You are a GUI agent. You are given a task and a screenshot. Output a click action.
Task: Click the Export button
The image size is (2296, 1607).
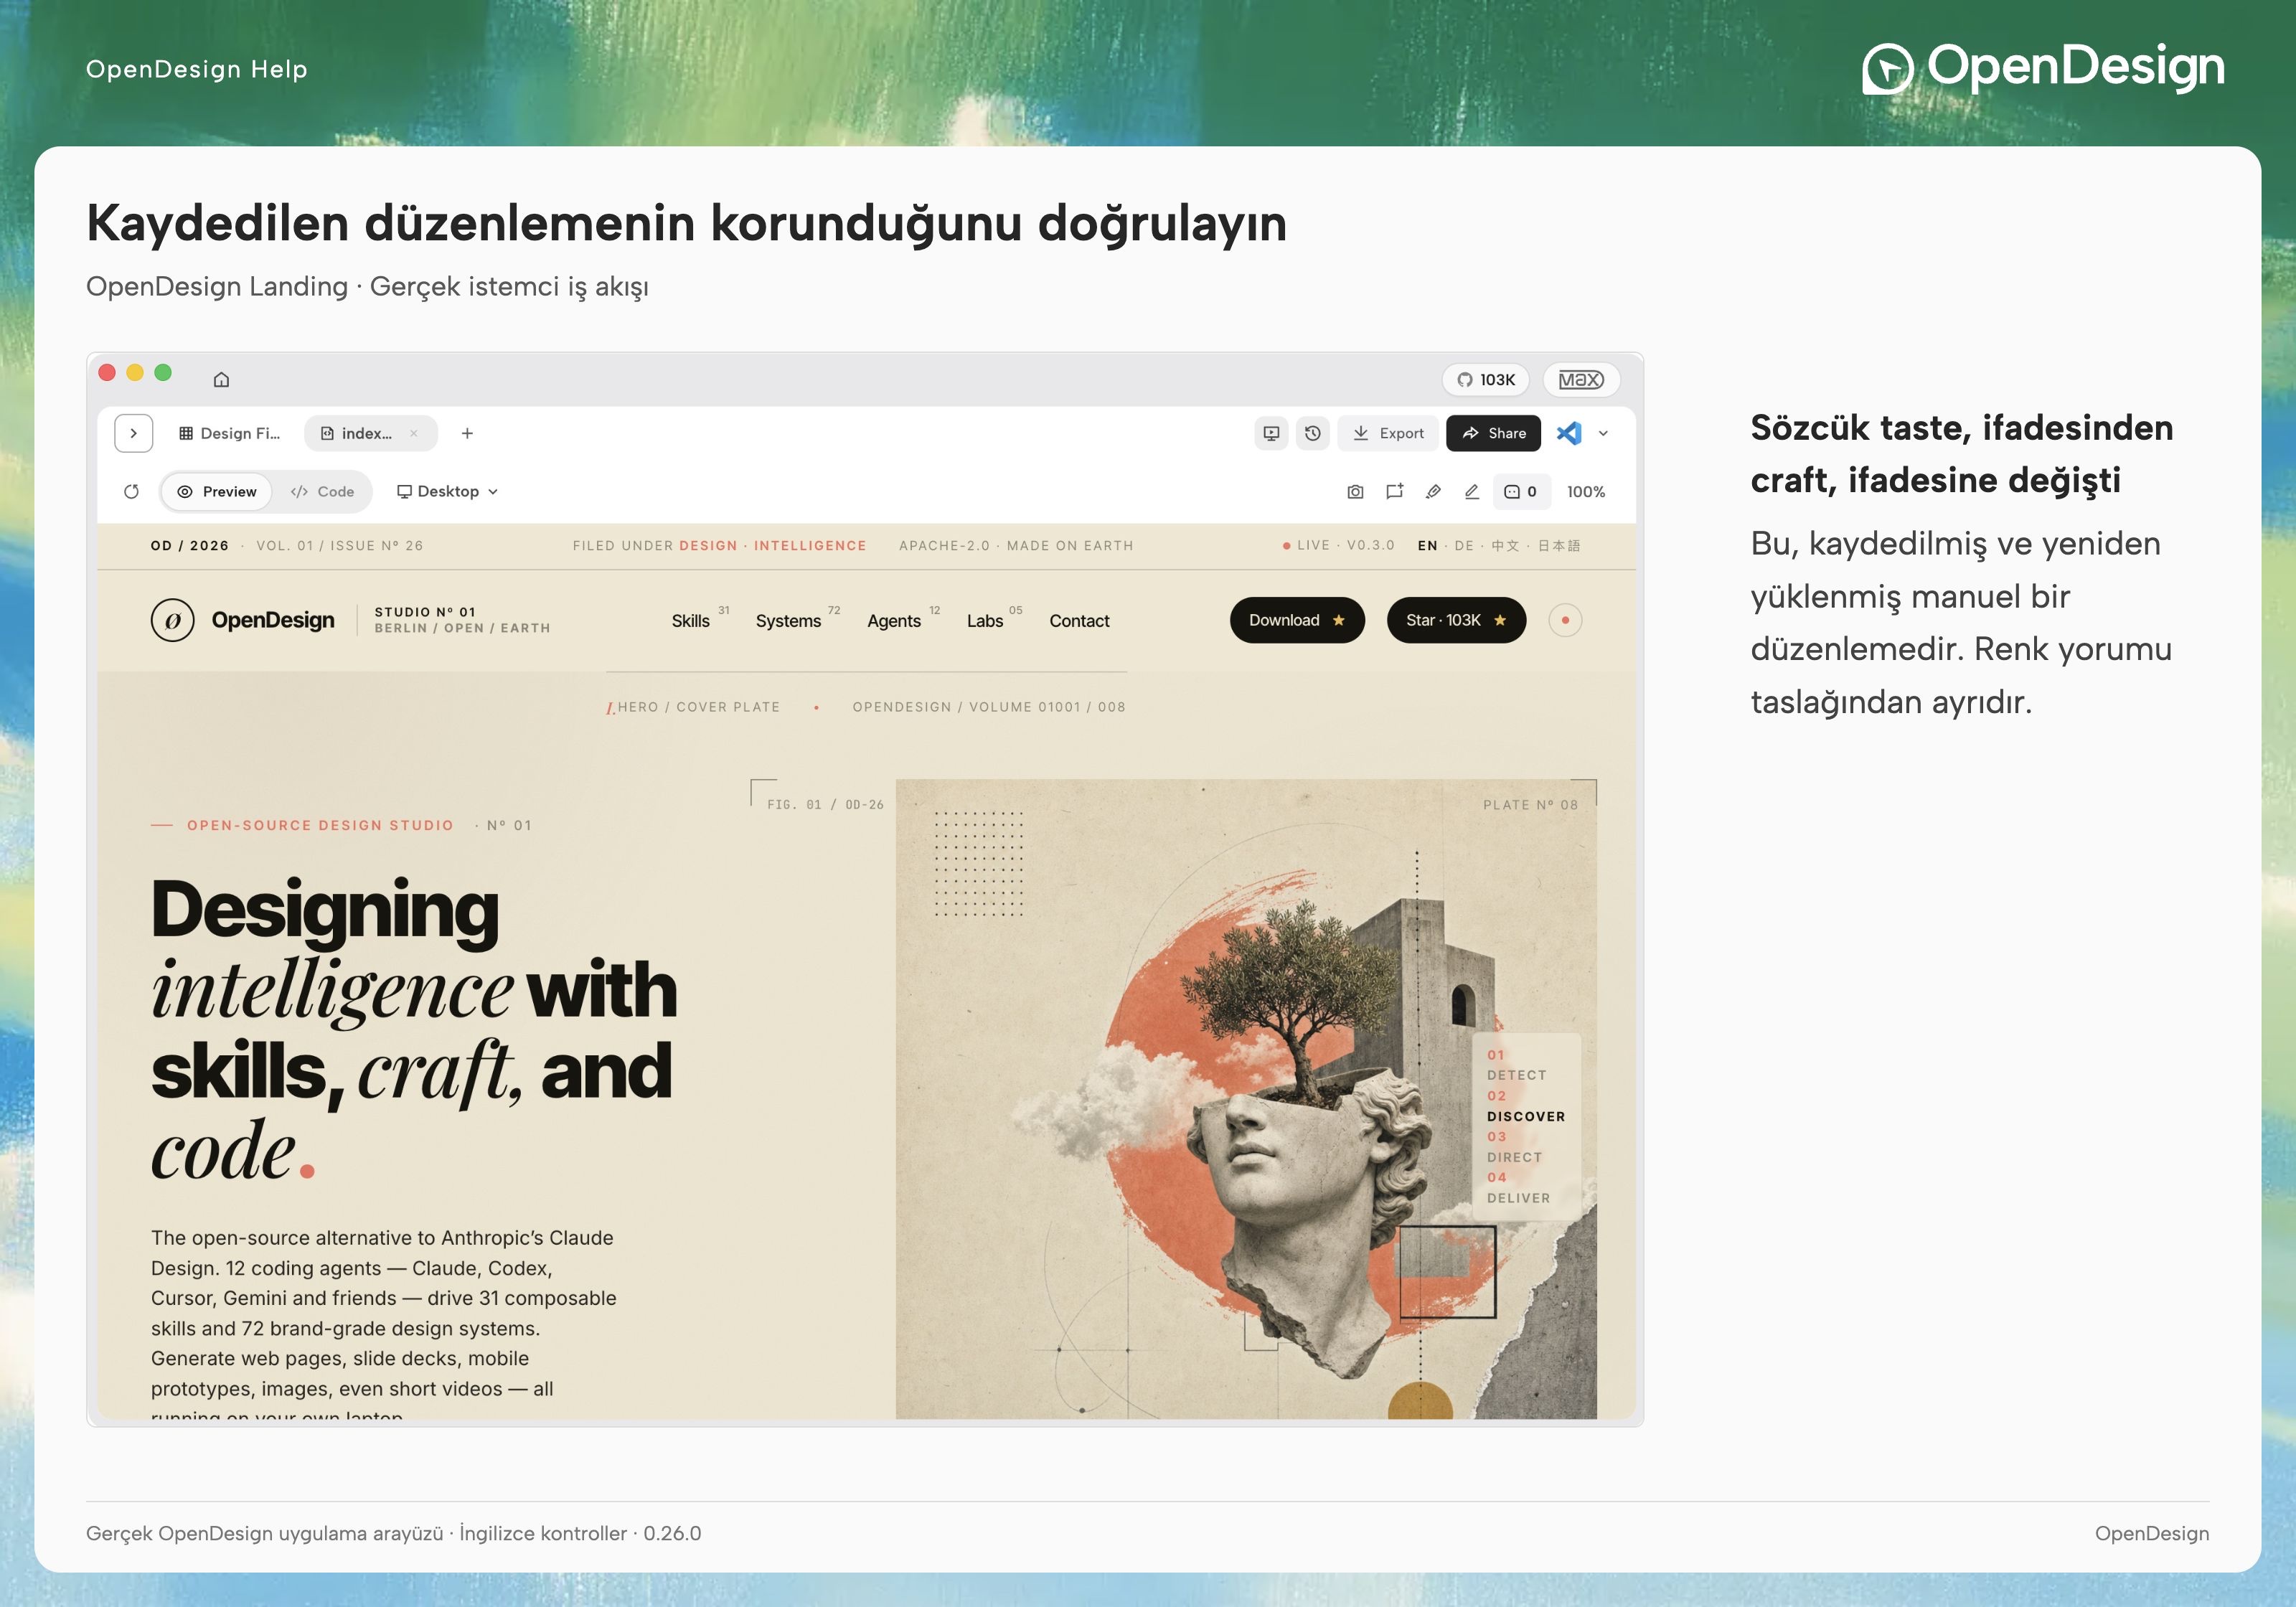(x=1388, y=433)
